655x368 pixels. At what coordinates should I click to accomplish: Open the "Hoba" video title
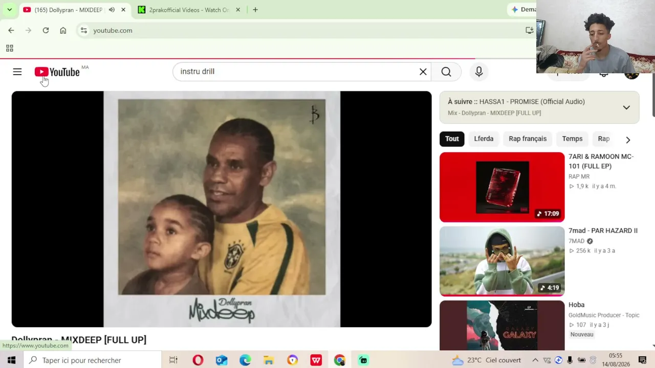576,305
